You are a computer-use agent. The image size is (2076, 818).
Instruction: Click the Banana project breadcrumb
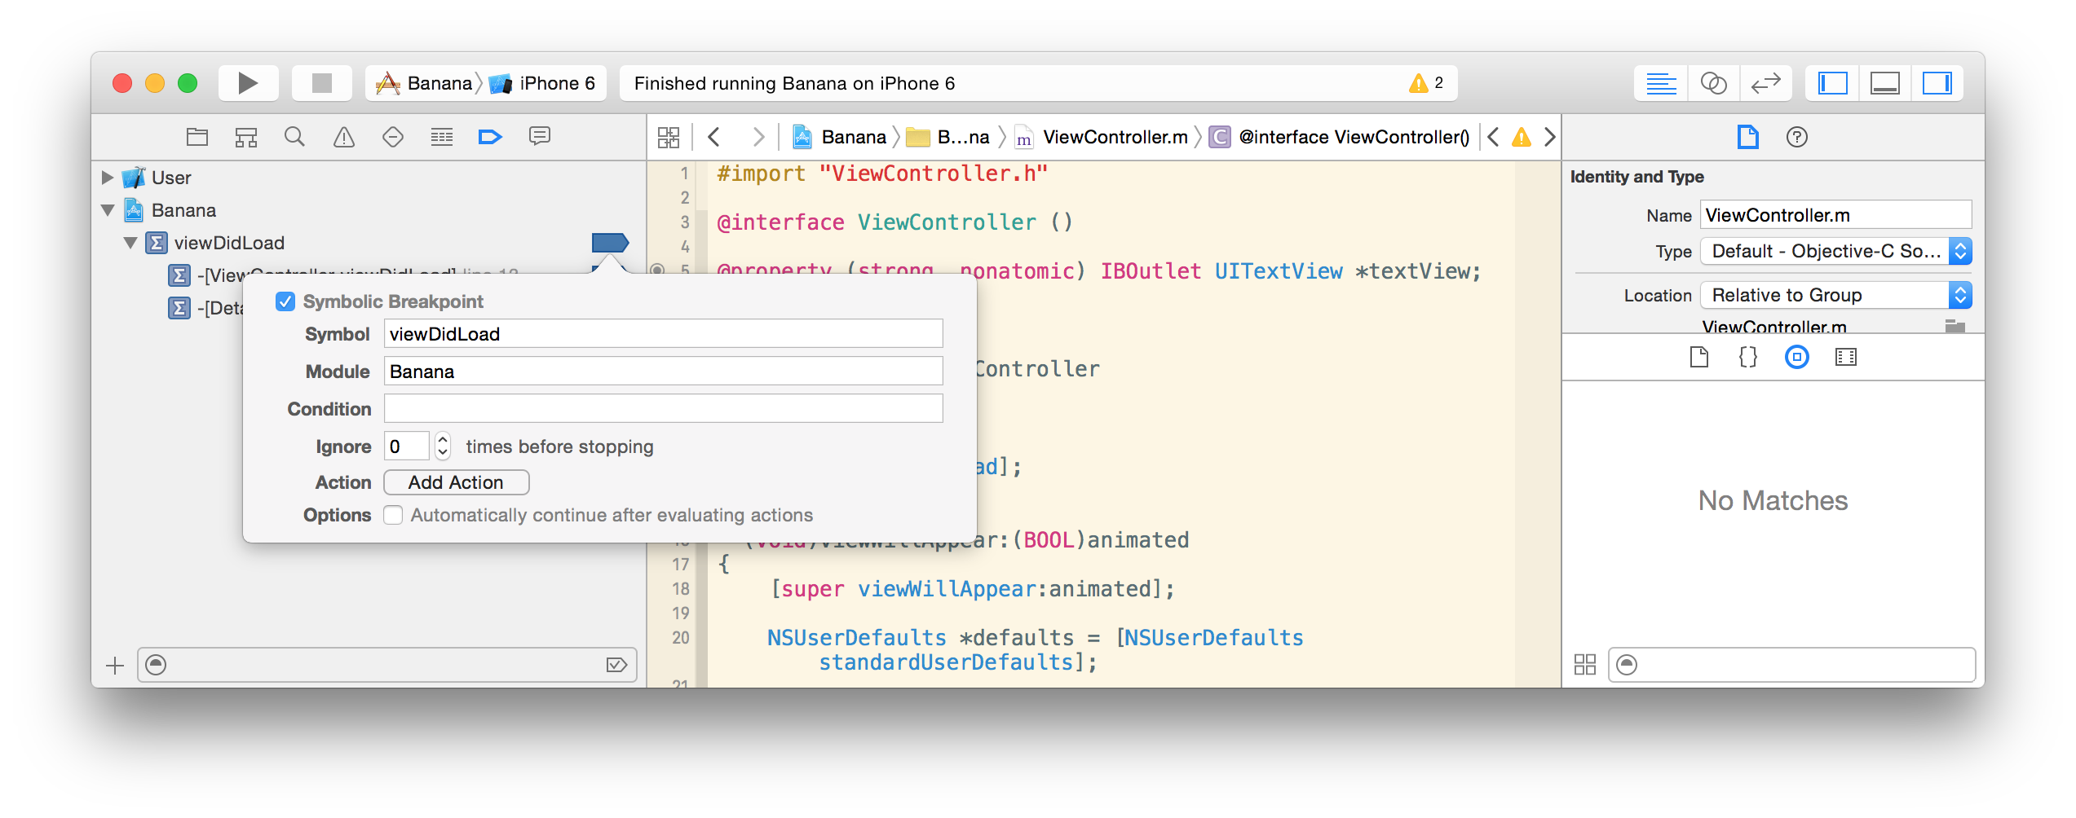tap(840, 137)
